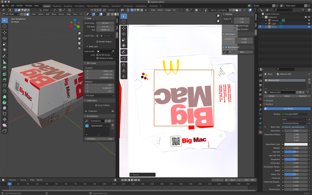This screenshot has height=195, width=312.
Task: Expand the Resize operator panel
Action: tap(131, 175)
